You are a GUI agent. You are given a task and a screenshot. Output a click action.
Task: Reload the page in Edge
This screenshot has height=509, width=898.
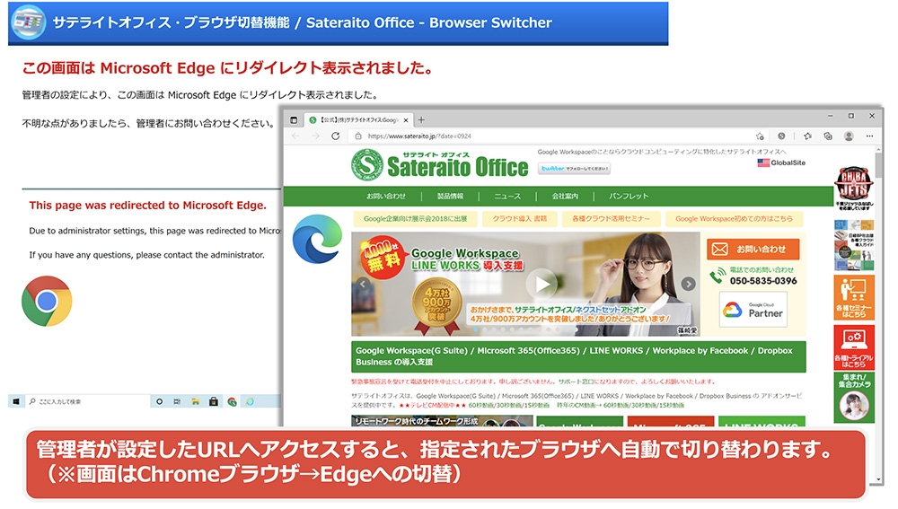click(336, 136)
